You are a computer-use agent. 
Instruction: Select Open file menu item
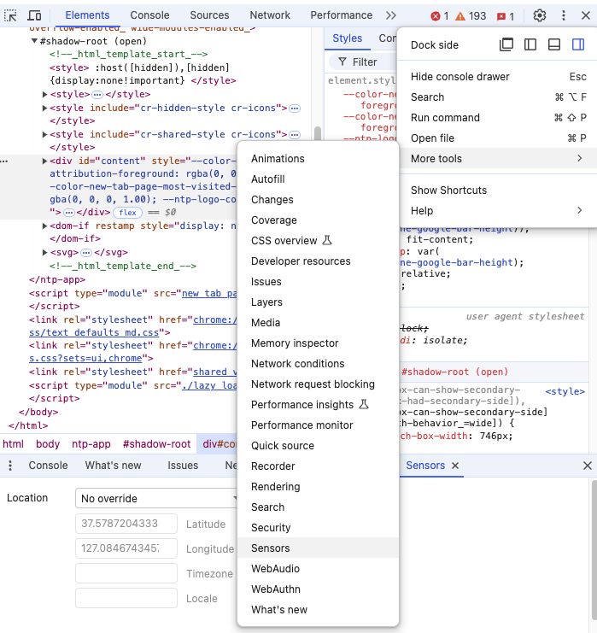[497, 138]
